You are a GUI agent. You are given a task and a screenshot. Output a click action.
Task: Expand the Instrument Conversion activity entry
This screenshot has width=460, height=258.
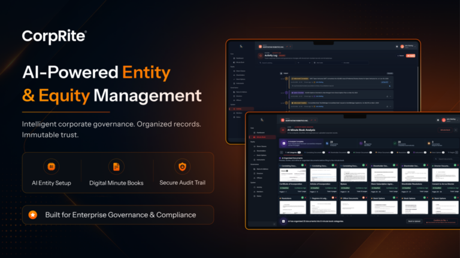pyautogui.click(x=391, y=82)
